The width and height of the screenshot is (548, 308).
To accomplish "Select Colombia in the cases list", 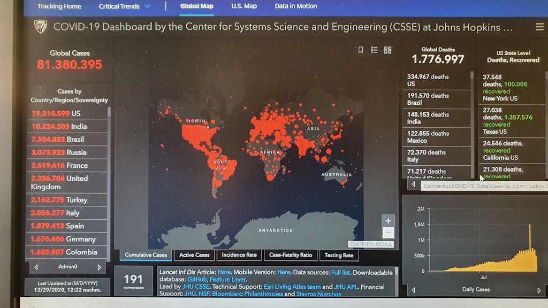I will [67, 252].
